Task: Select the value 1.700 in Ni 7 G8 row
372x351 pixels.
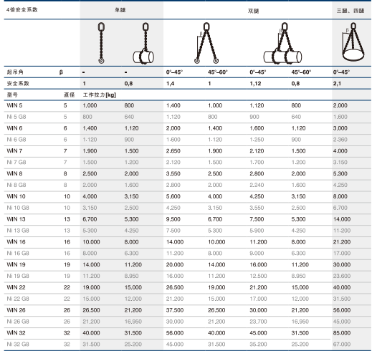Action: tap(257, 162)
